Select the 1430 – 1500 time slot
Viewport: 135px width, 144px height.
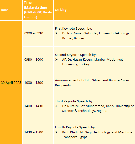(x=34, y=132)
